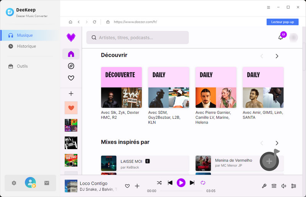306x197 pixels.
Task: Open the liked tracks heart playlist thumbnail
Action: click(x=71, y=108)
